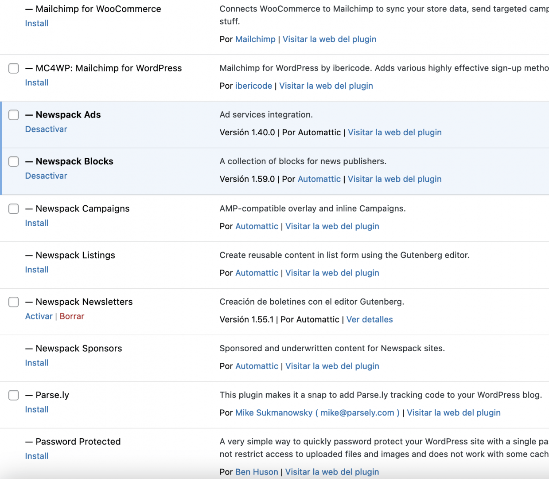Visitar la web del plugin for Password Protected

pyautogui.click(x=332, y=472)
